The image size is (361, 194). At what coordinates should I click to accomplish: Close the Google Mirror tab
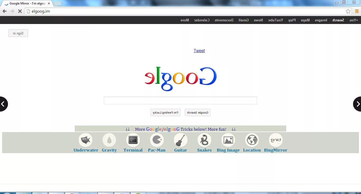pyautogui.click(x=49, y=3)
